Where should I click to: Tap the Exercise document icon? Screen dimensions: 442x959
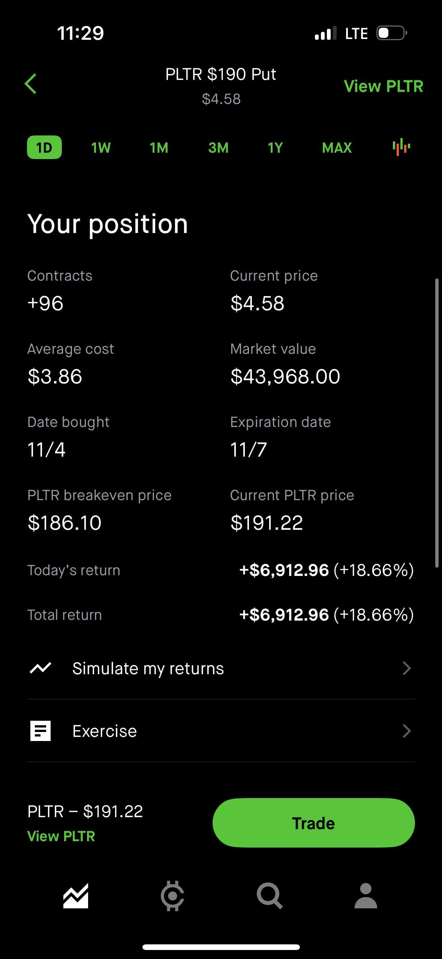click(40, 731)
